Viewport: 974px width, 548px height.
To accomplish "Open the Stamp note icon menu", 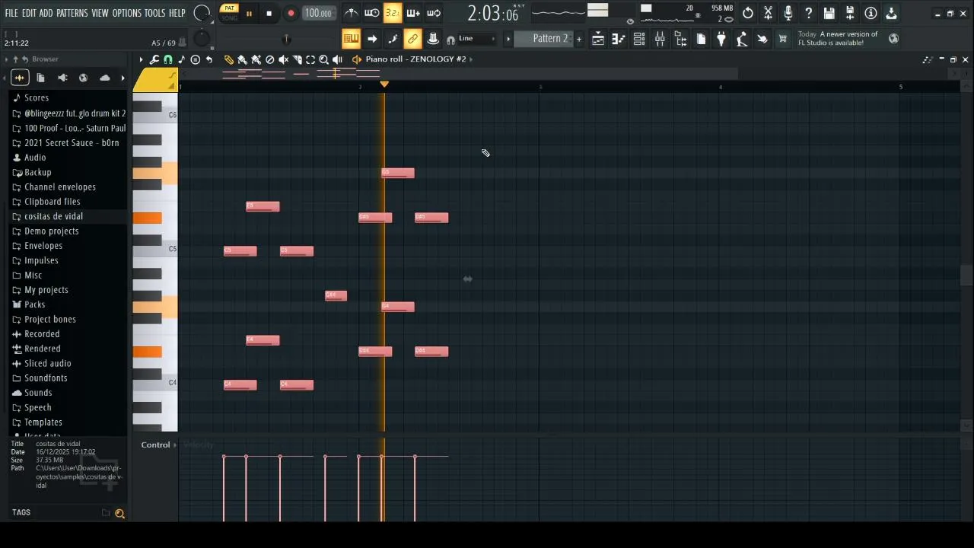I will point(182,59).
